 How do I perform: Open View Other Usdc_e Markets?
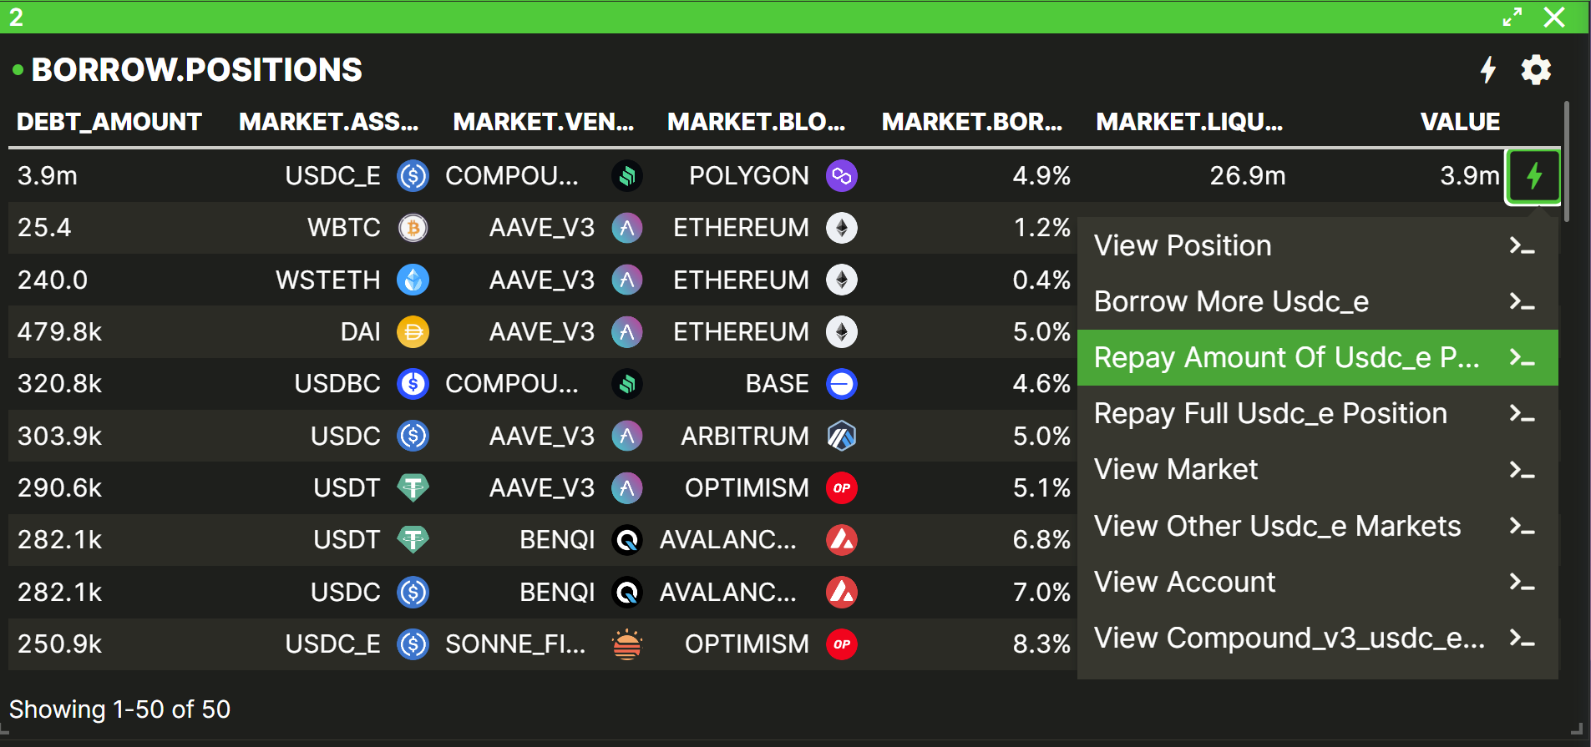click(1318, 527)
